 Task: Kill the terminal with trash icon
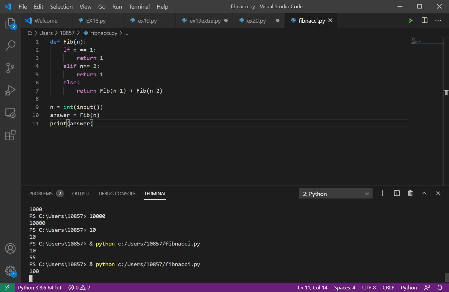[x=410, y=193]
